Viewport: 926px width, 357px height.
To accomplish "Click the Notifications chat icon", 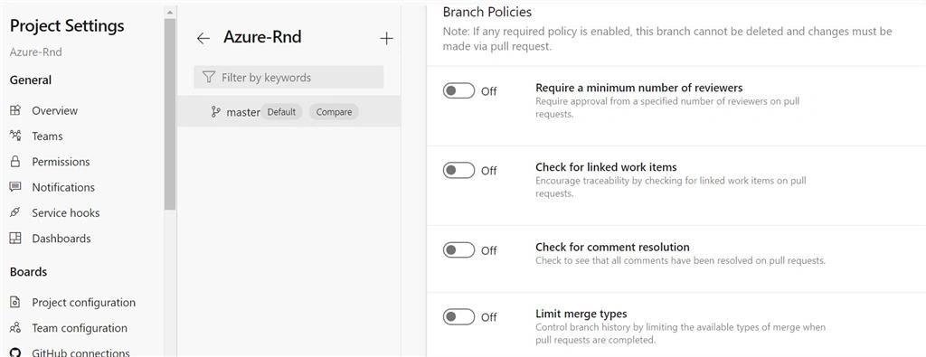I will 15,187.
